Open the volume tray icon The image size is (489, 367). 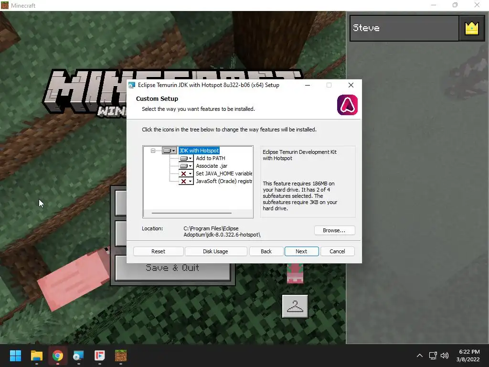click(x=445, y=356)
